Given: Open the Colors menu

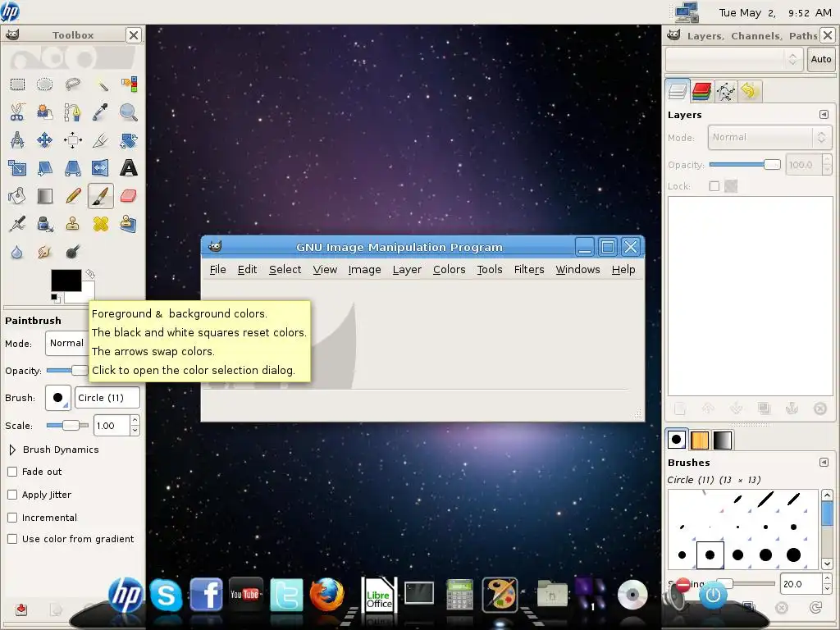Looking at the screenshot, I should pos(449,269).
